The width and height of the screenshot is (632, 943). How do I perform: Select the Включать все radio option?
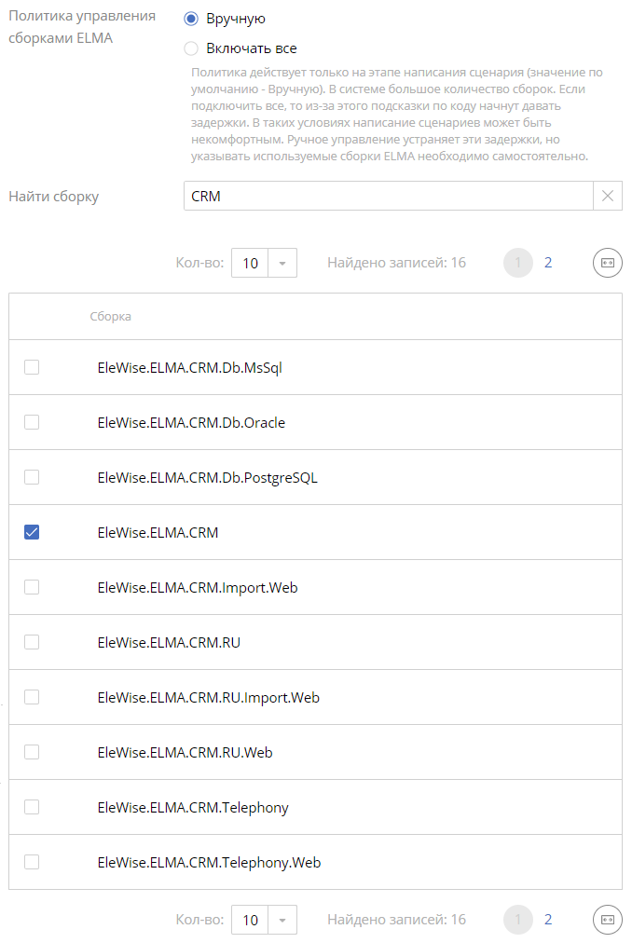click(x=191, y=48)
